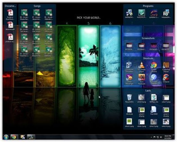This screenshot has height=142, width=177.
Task: Click the taskbar icon right of Chrome
Action: tap(22, 137)
